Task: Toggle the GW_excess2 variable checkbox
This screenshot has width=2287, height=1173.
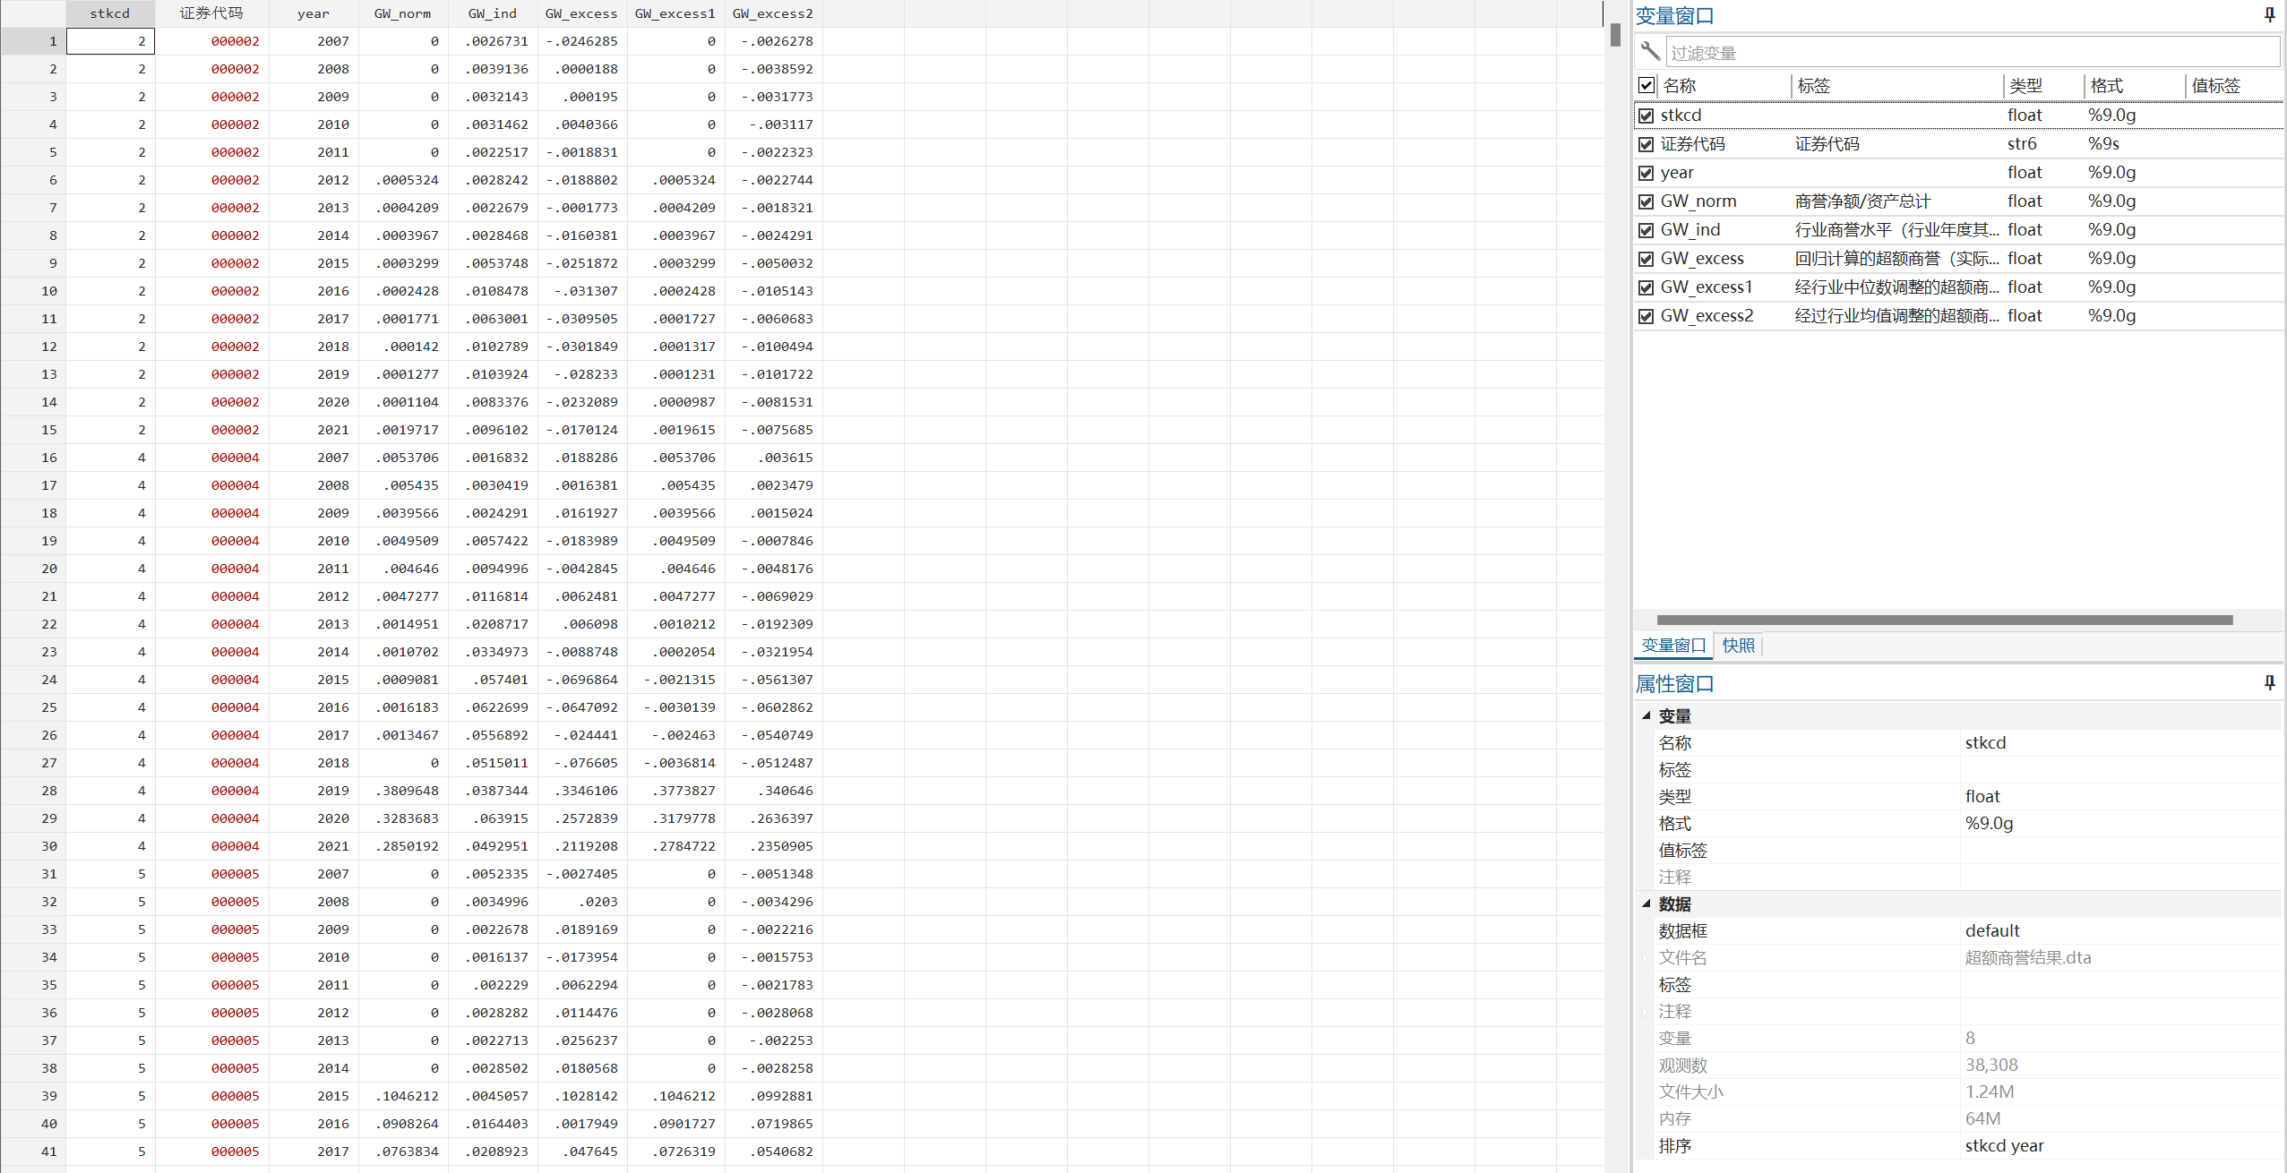Action: (1646, 316)
